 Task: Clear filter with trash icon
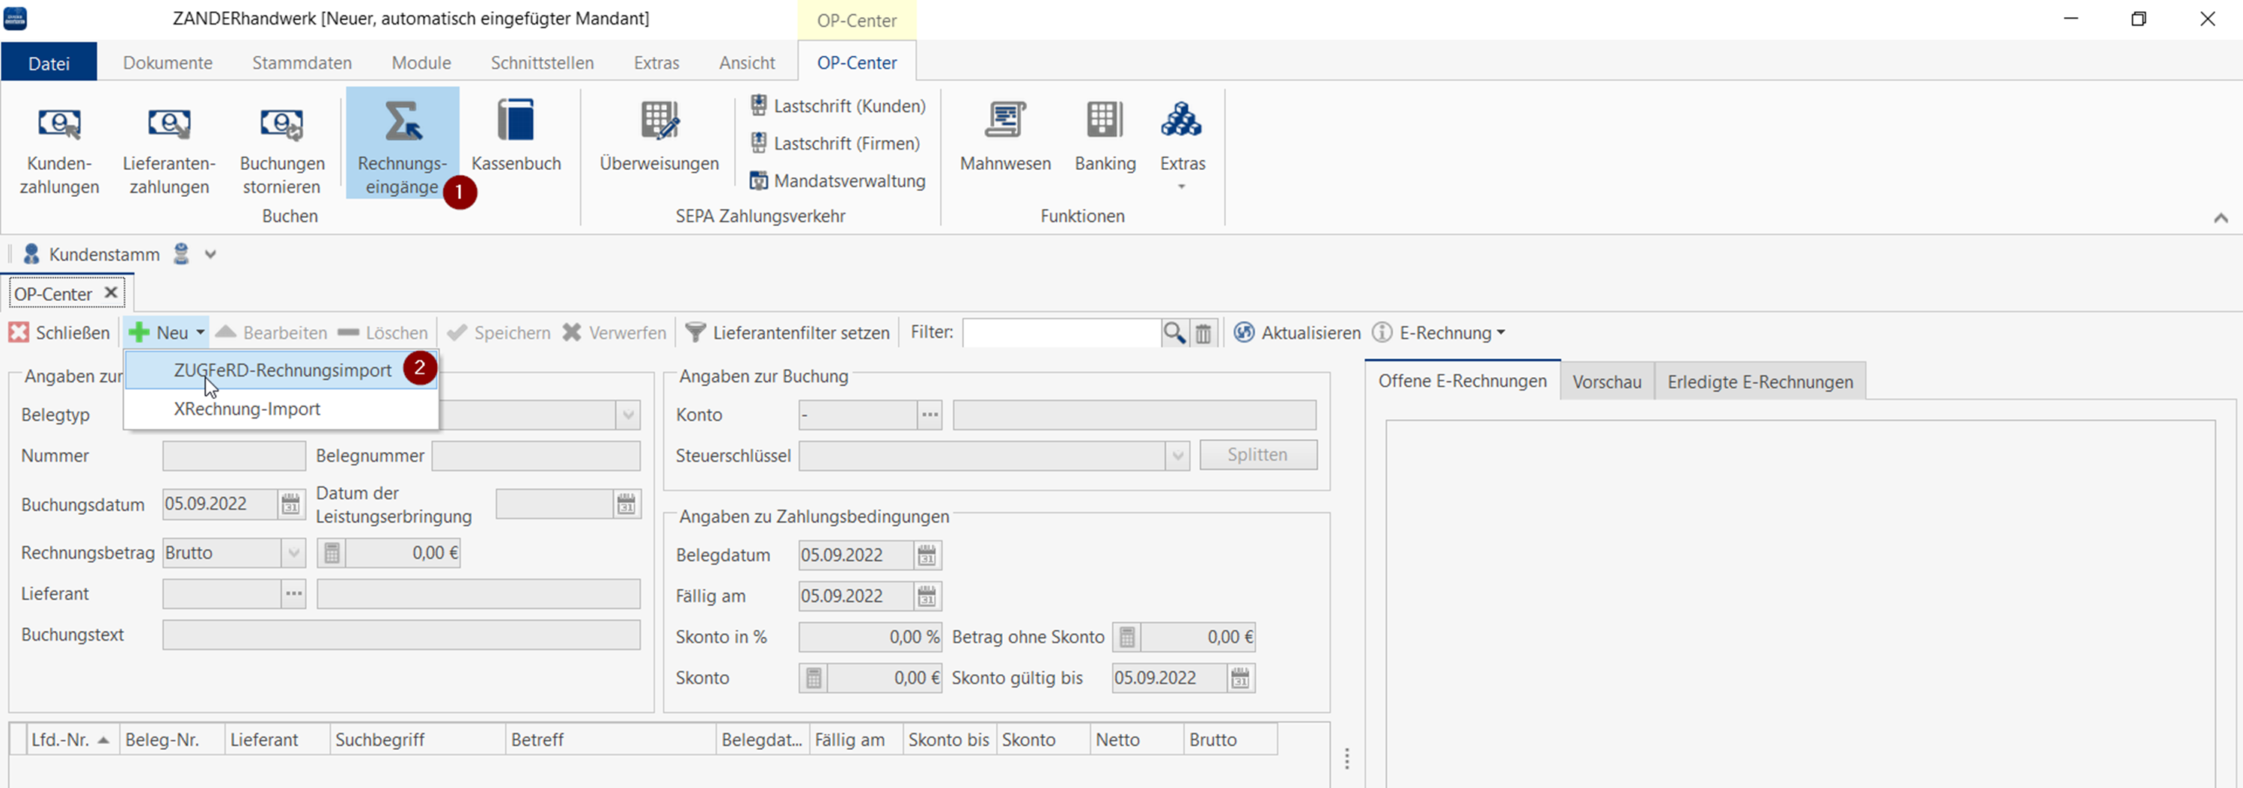(x=1203, y=332)
